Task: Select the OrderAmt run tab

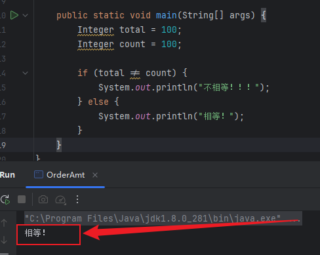Action: 60,175
